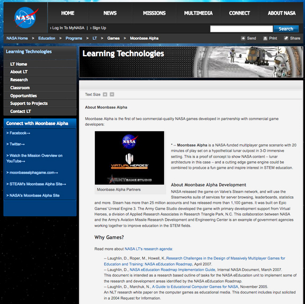Go to LT breadcrumb

(x=95, y=38)
